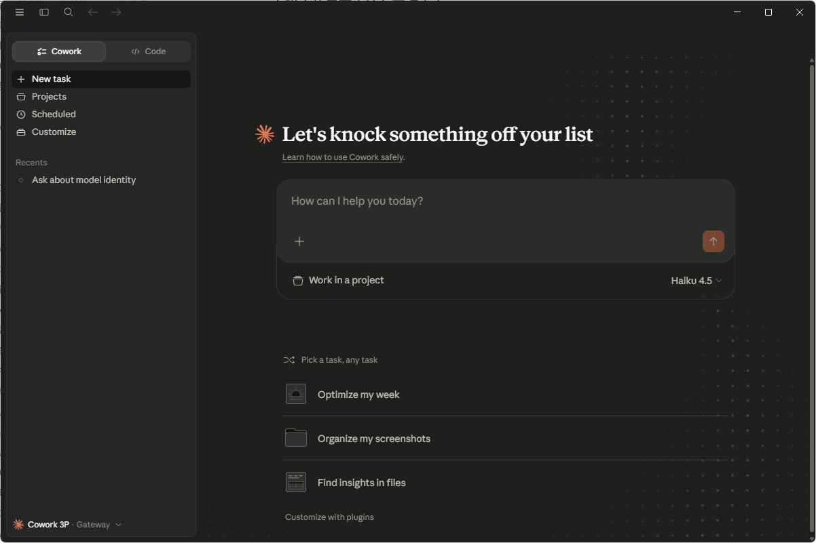Open the recent task Ask about model identity
The width and height of the screenshot is (816, 543).
[101, 180]
